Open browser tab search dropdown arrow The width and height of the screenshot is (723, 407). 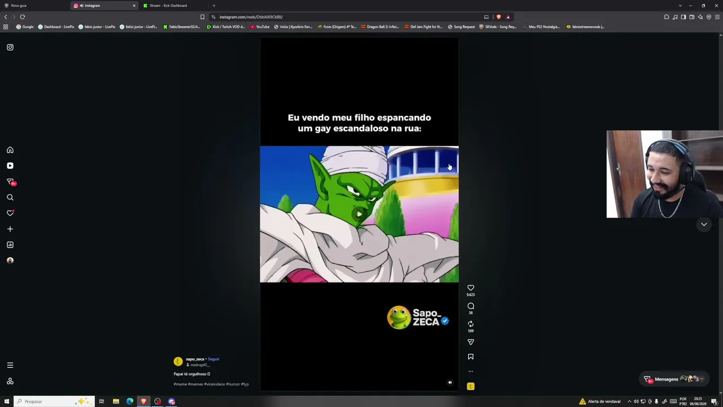tap(680, 6)
